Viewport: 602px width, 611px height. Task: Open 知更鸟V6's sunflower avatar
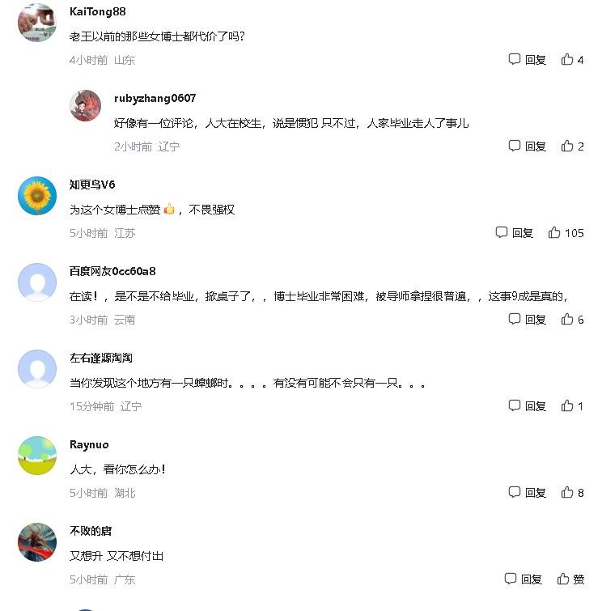pos(37,196)
